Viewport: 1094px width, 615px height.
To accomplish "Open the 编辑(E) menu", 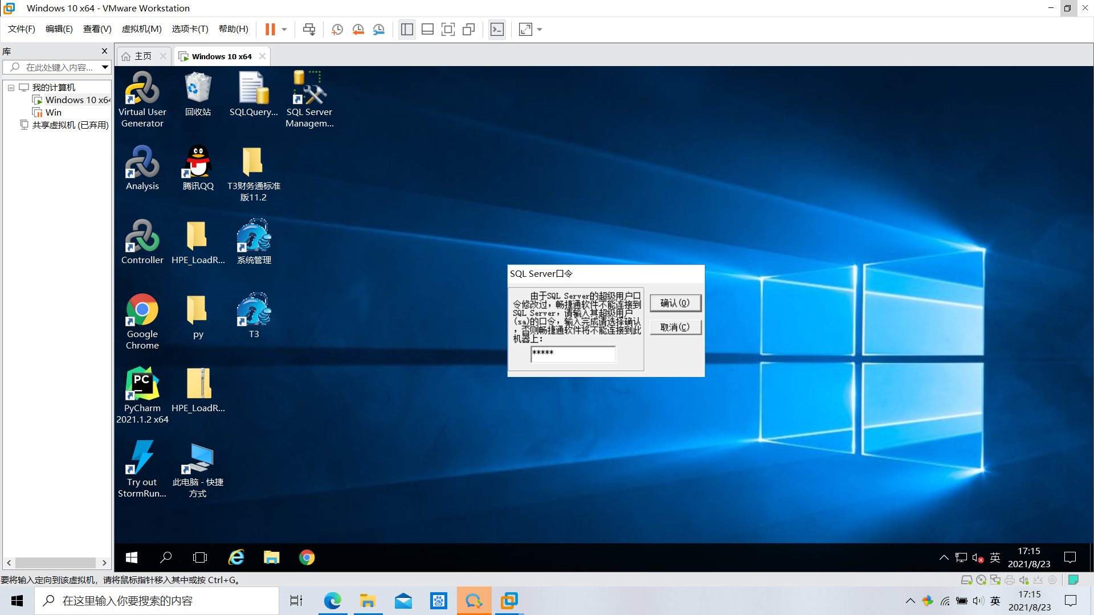I will pyautogui.click(x=59, y=29).
